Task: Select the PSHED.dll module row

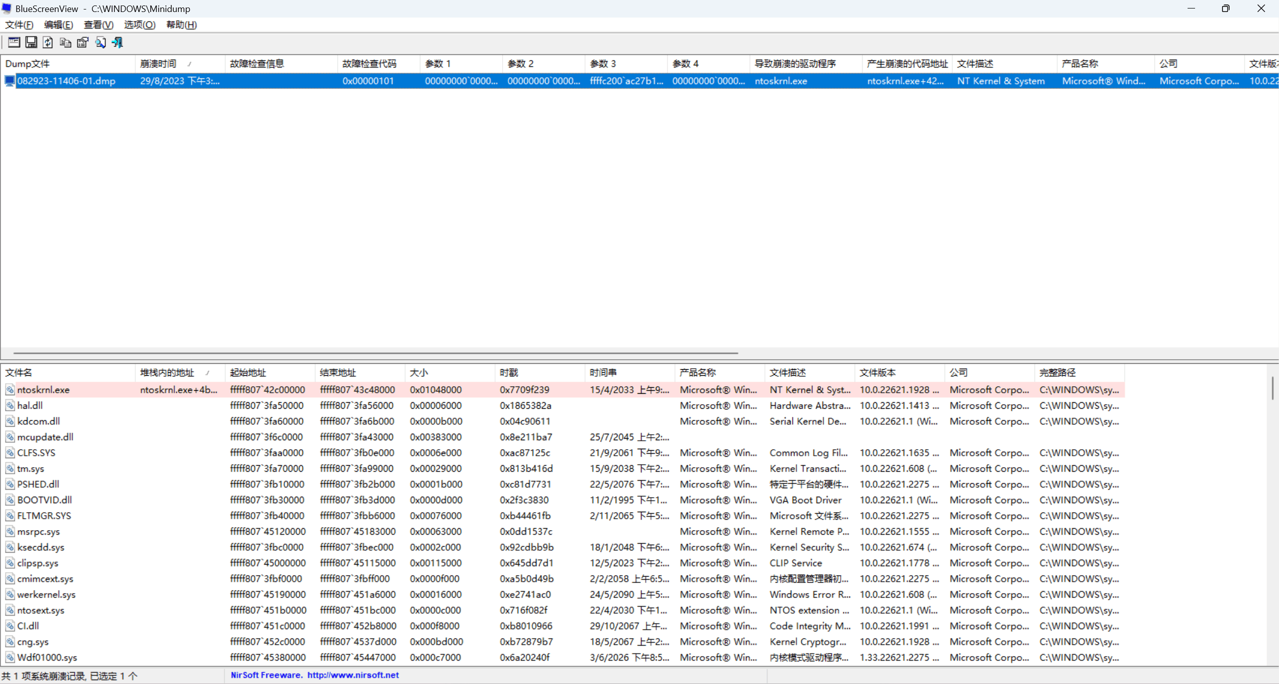Action: 563,484
